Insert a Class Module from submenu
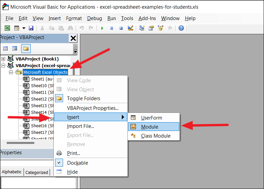264x189 pixels. [x=154, y=136]
